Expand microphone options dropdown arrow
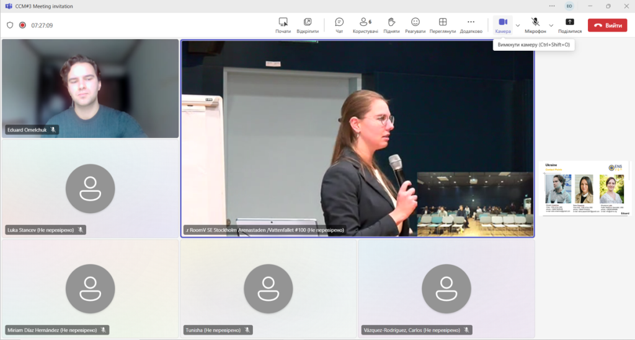This screenshot has height=340, width=635. (x=551, y=25)
